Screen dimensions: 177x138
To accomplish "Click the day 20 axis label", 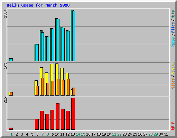I will point(109,134).
